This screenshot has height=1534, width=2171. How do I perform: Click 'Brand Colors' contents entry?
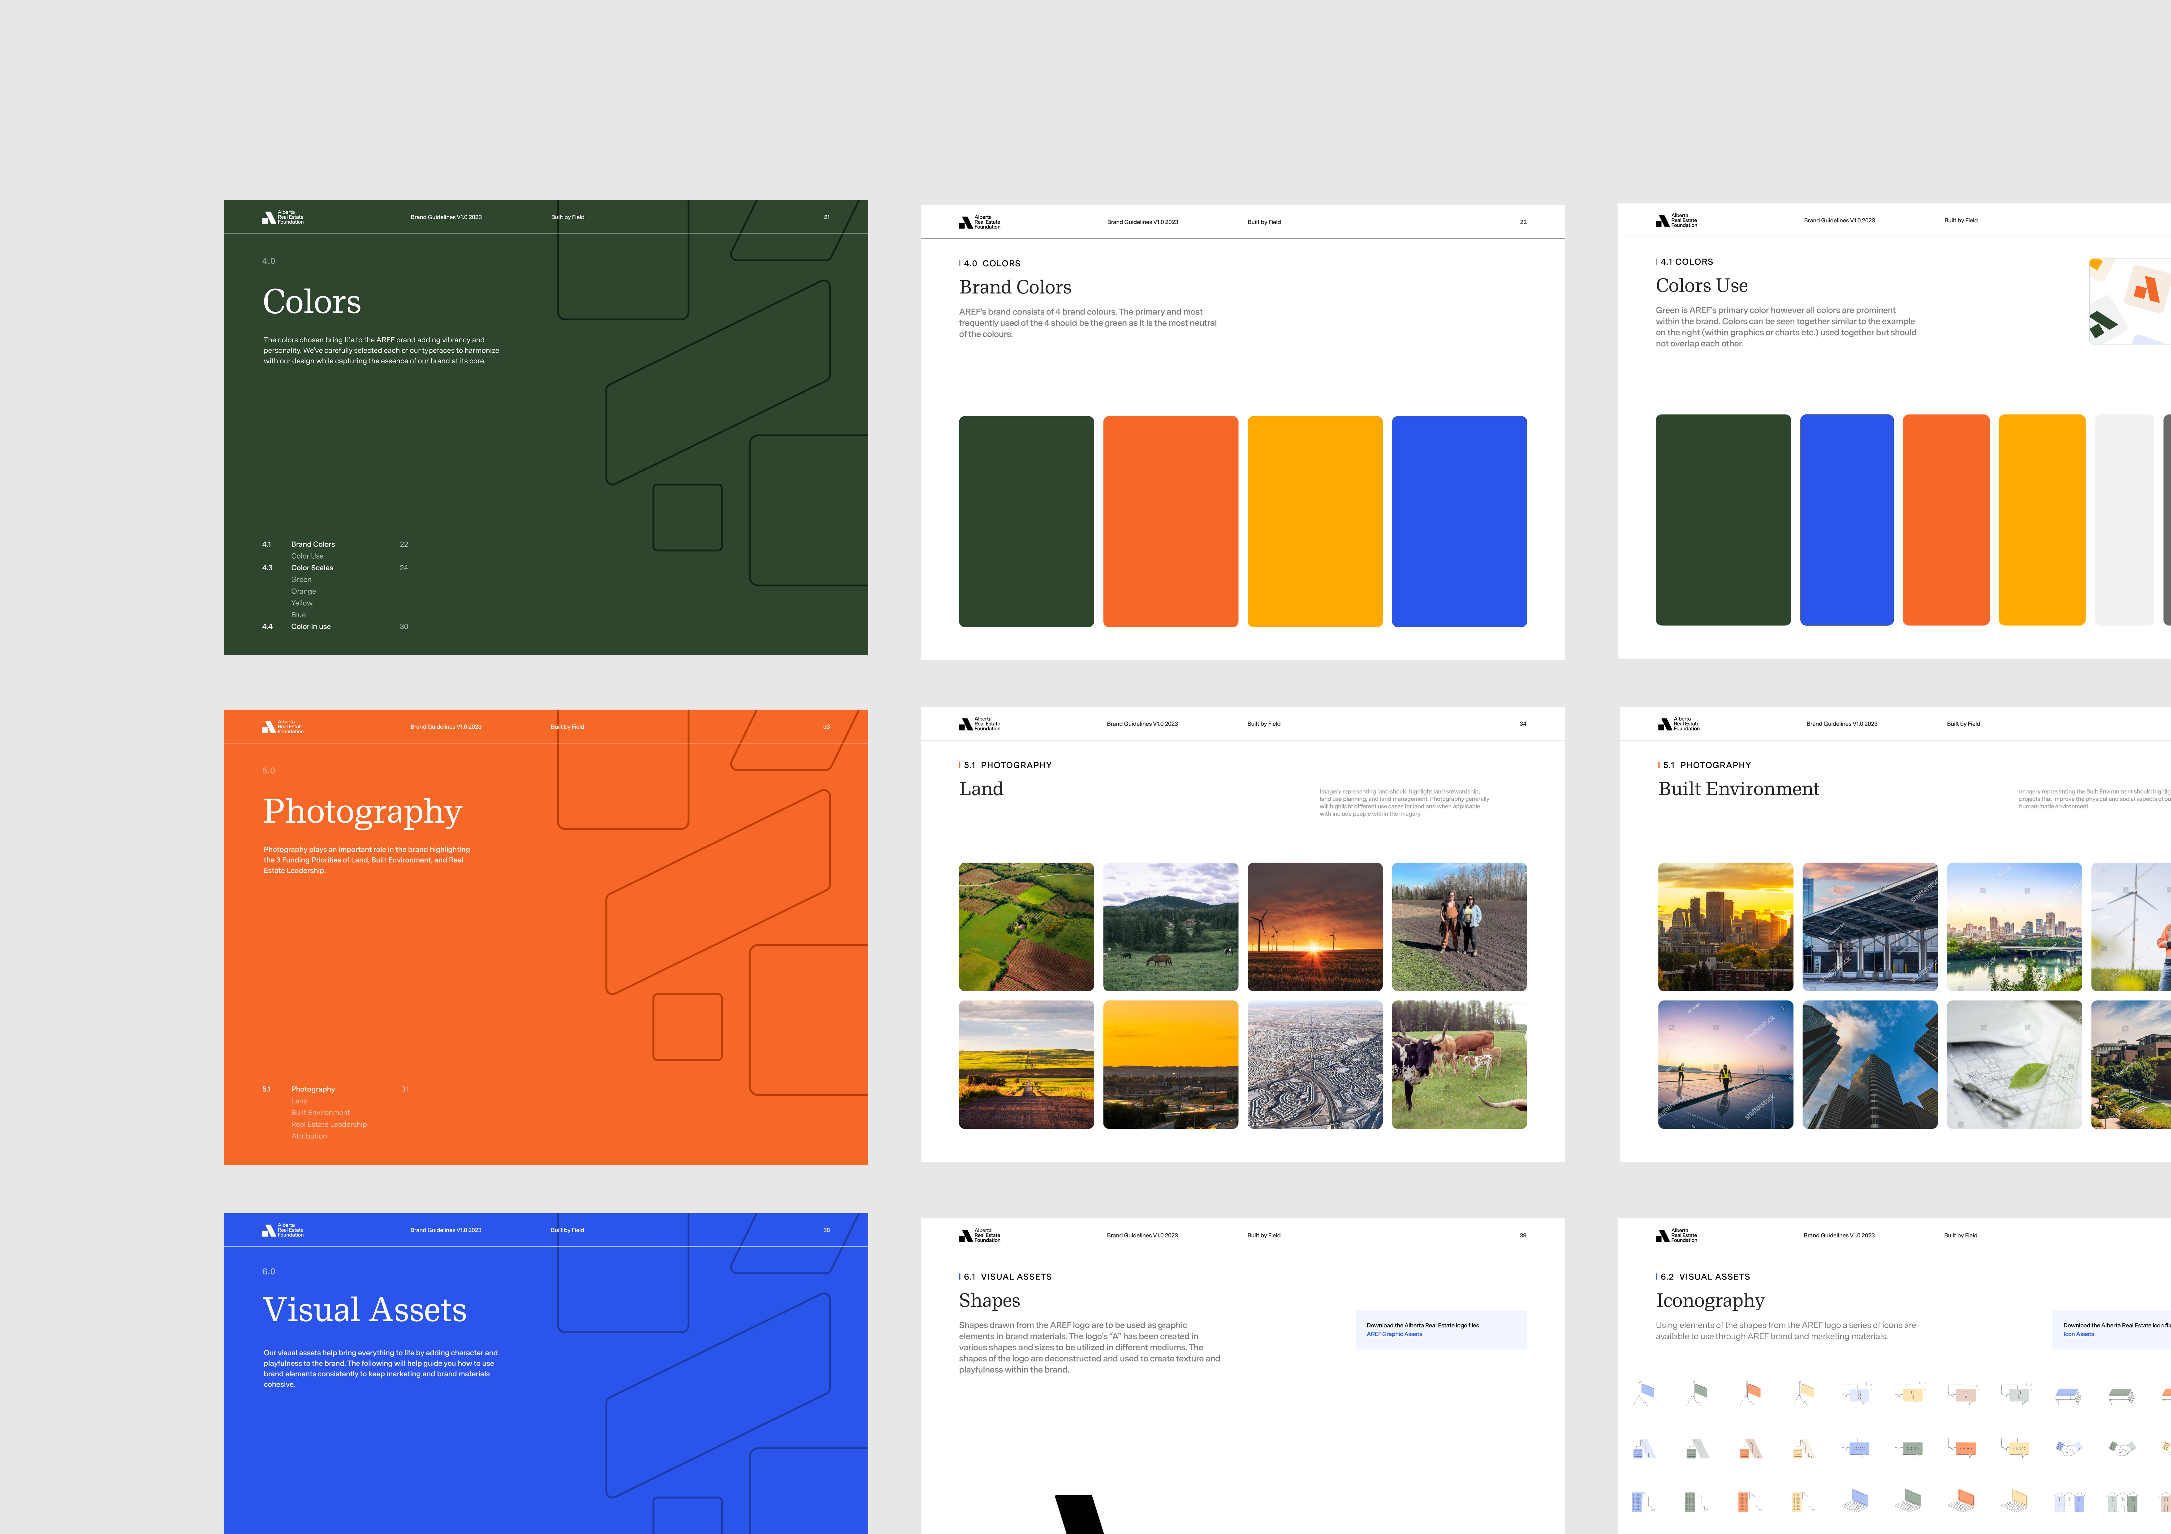coord(313,544)
